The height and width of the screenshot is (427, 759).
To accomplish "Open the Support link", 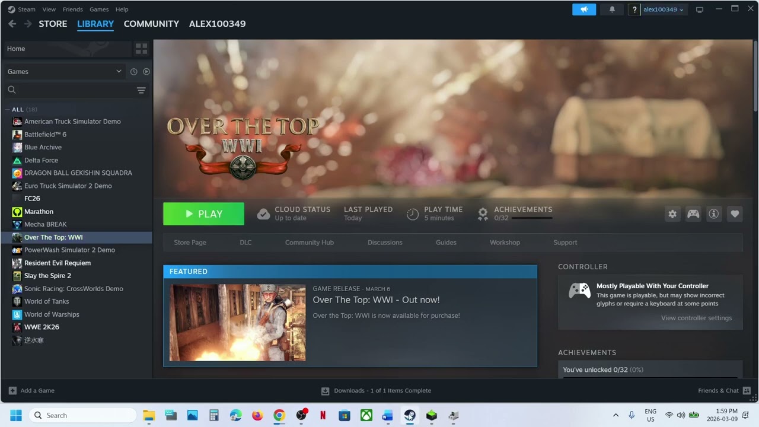I will 565,243.
